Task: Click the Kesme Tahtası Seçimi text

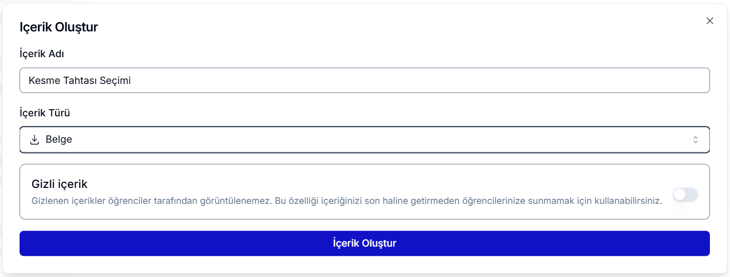Action: click(79, 80)
